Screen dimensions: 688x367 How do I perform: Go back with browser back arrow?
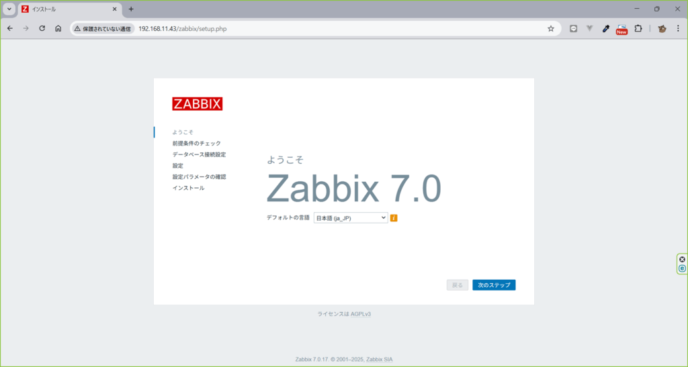pos(10,28)
